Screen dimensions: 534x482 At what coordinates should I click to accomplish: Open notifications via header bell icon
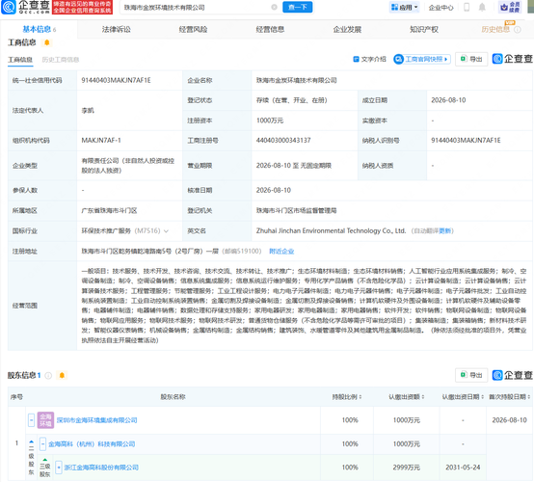(x=482, y=7)
